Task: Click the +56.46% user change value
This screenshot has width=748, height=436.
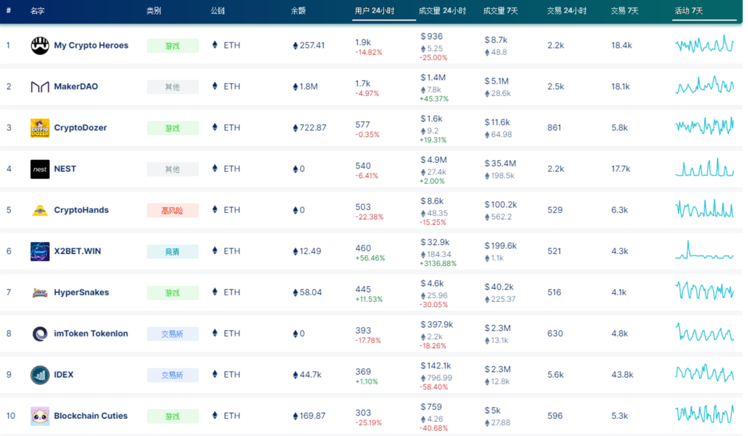Action: tap(370, 258)
